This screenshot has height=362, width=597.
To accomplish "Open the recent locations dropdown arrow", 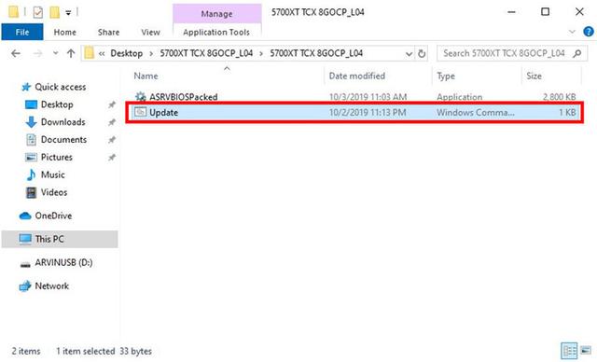I will (56, 53).
